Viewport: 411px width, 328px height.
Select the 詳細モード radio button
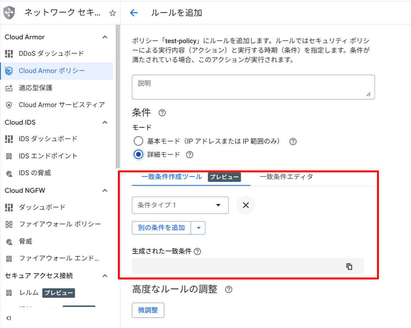pos(139,154)
